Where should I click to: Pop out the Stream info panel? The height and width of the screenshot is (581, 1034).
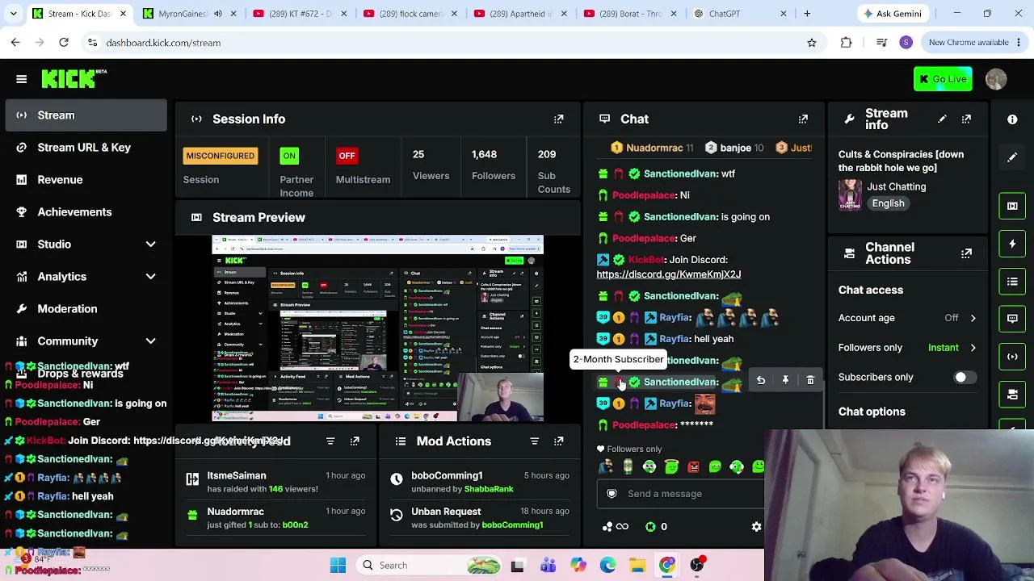pyautogui.click(x=966, y=119)
